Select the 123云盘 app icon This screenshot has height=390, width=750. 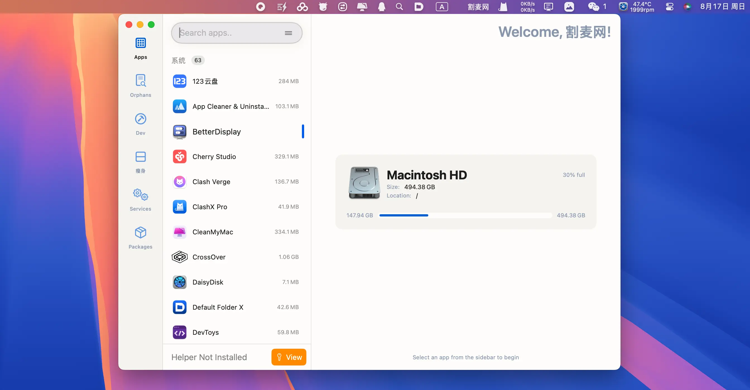click(180, 81)
